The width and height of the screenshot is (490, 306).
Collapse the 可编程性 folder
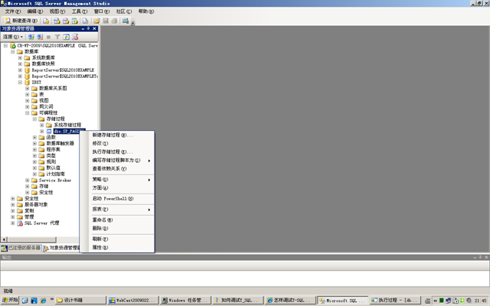pyautogui.click(x=28, y=113)
